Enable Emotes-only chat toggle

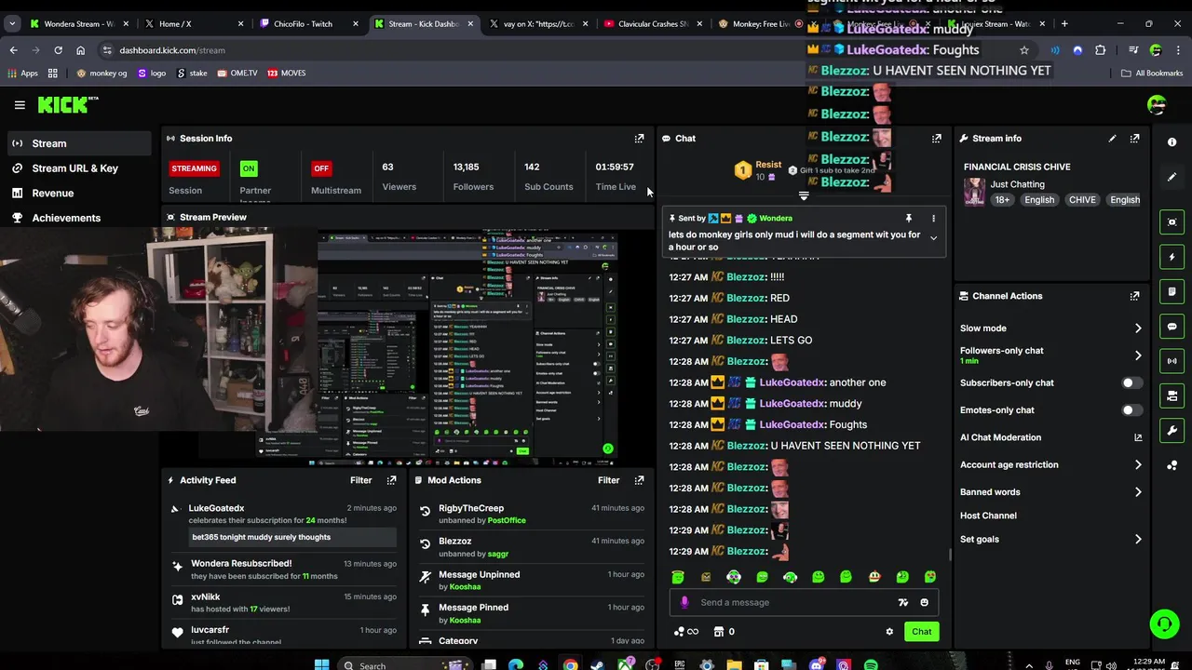point(1131,410)
